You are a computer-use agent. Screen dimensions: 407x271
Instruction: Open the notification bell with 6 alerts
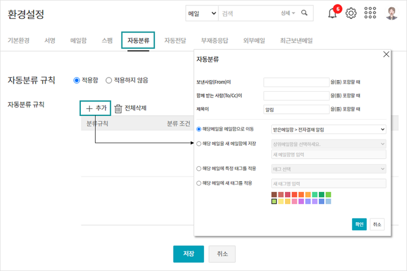coord(333,14)
